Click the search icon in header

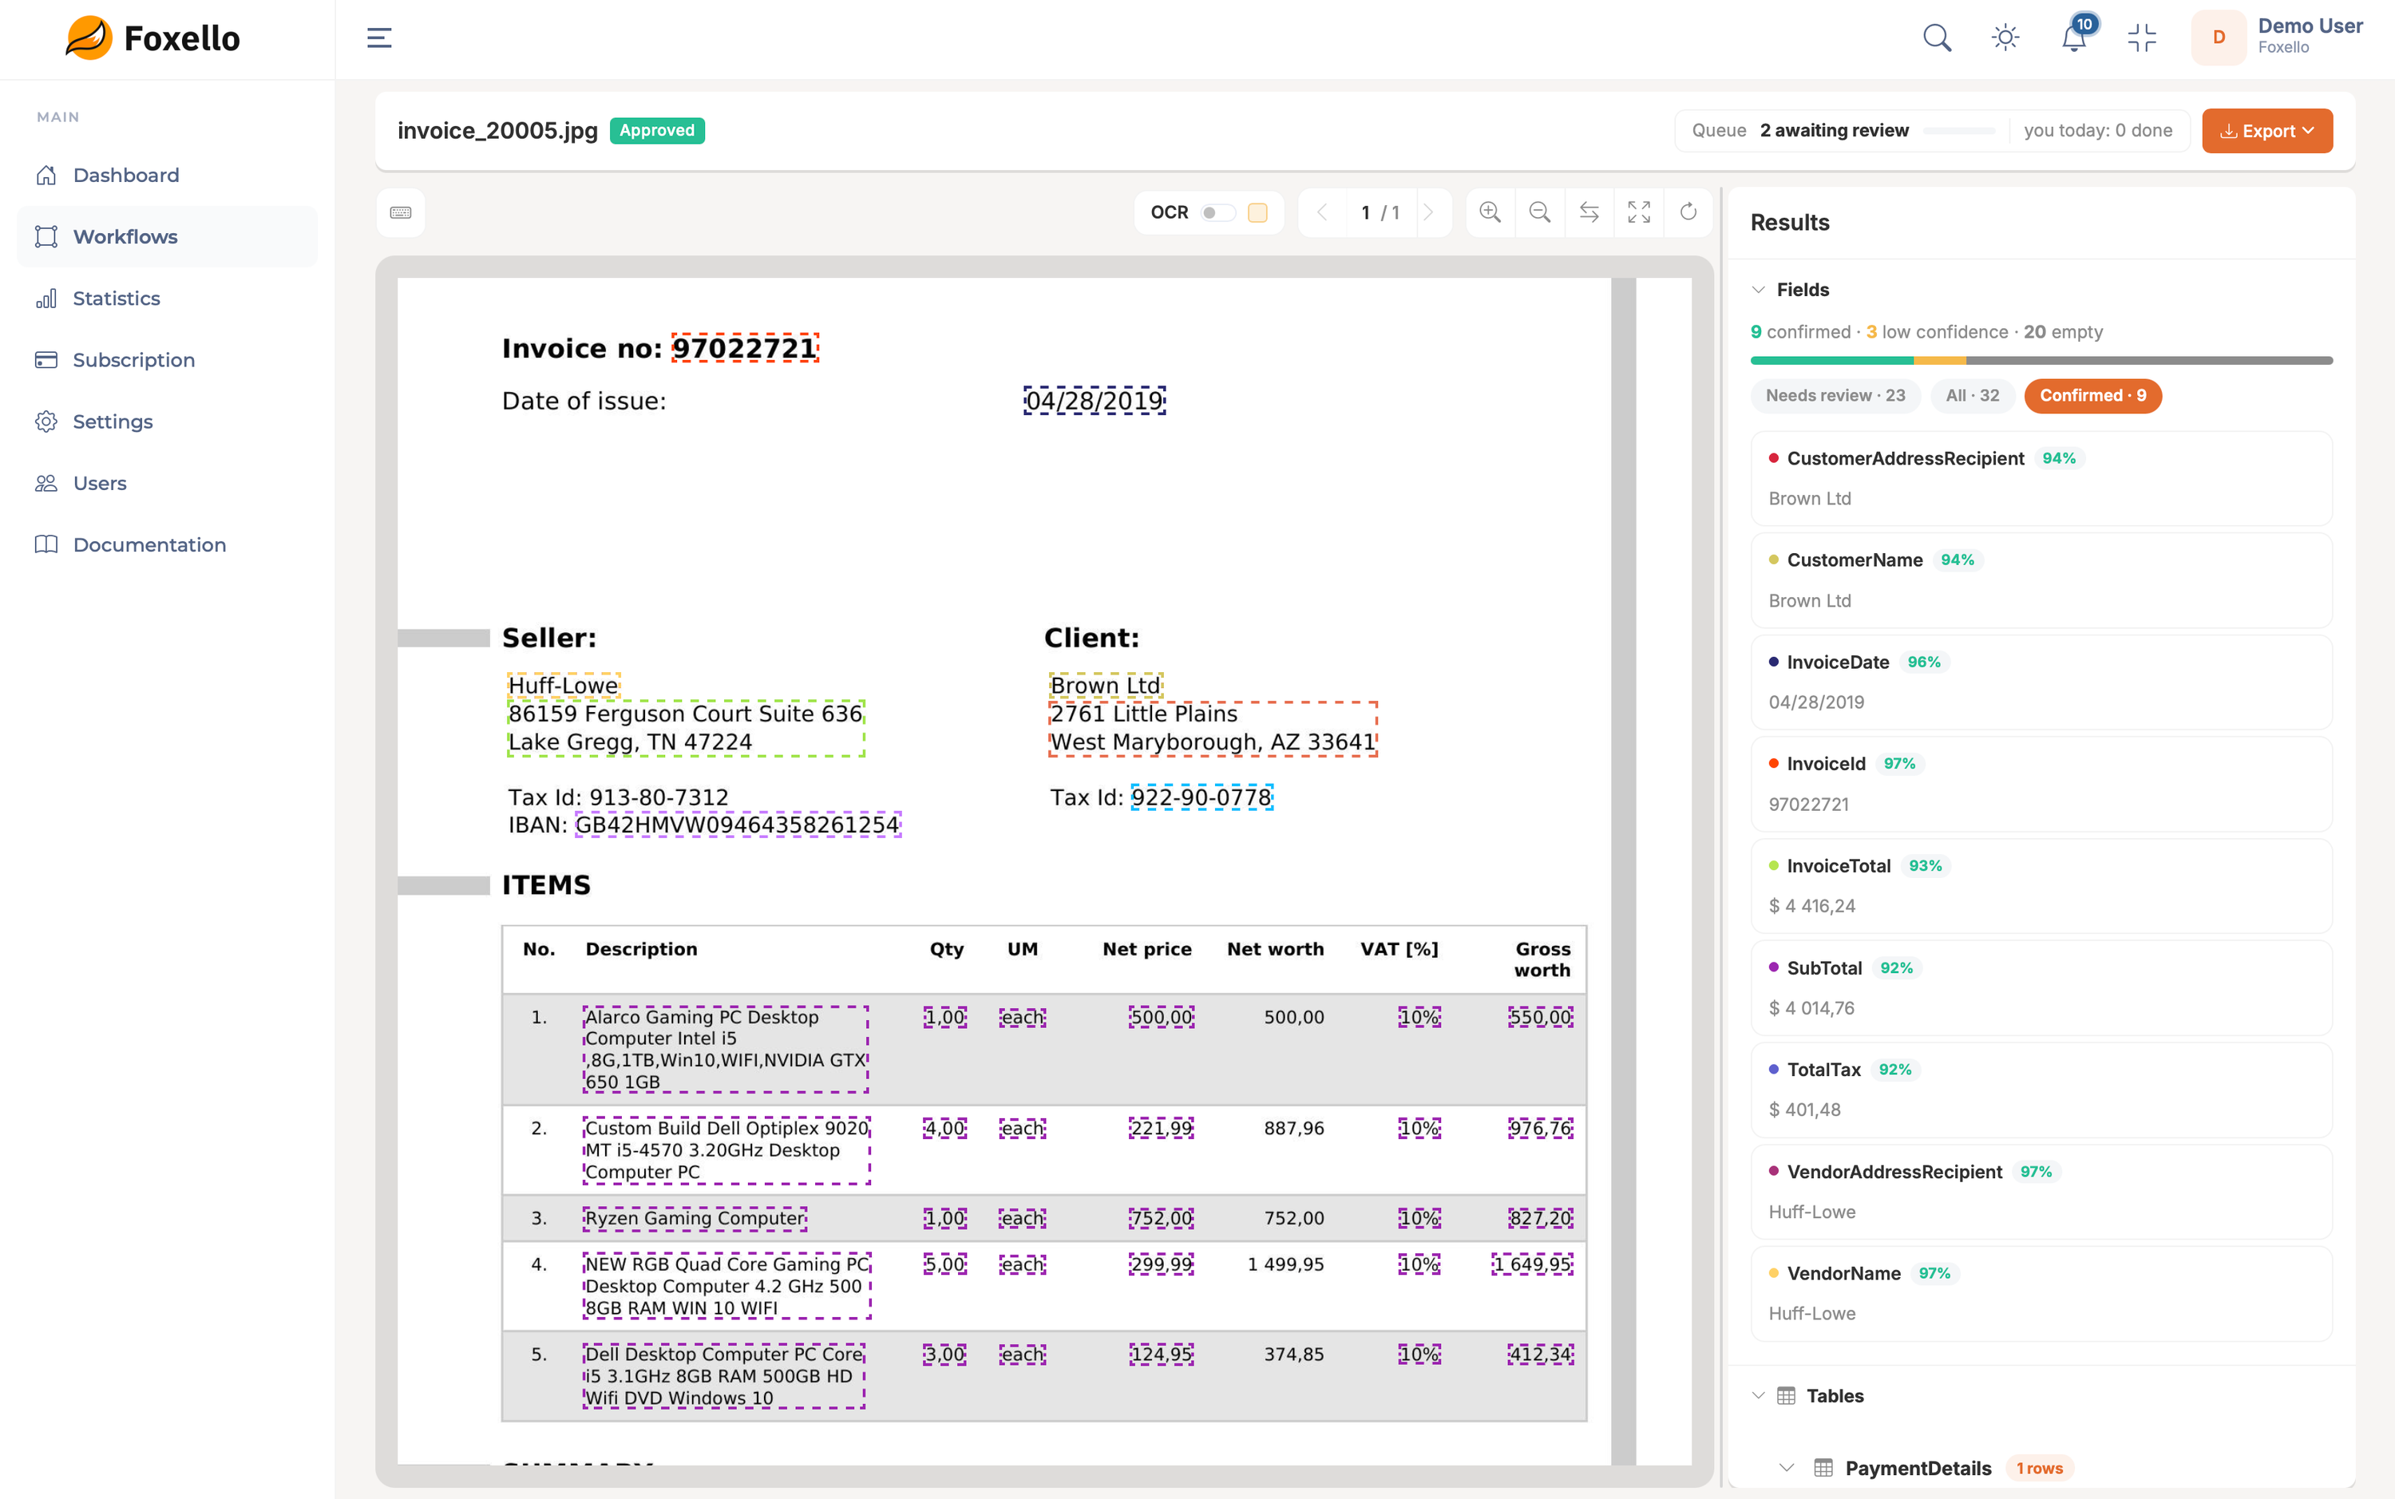(1937, 38)
